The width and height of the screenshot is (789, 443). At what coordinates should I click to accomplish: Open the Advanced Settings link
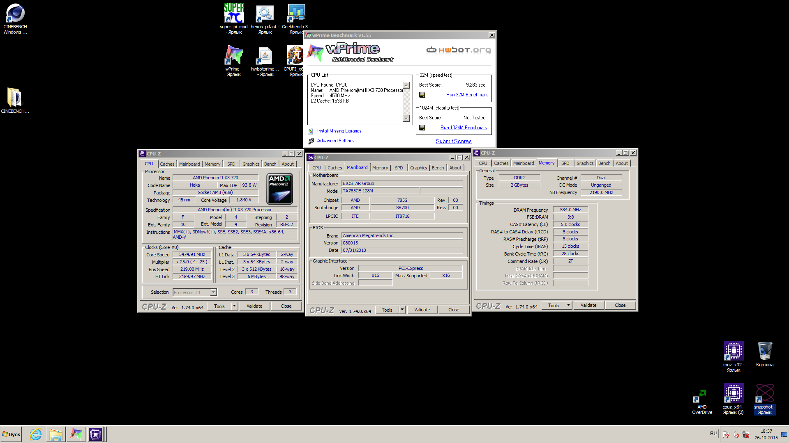[x=335, y=141]
